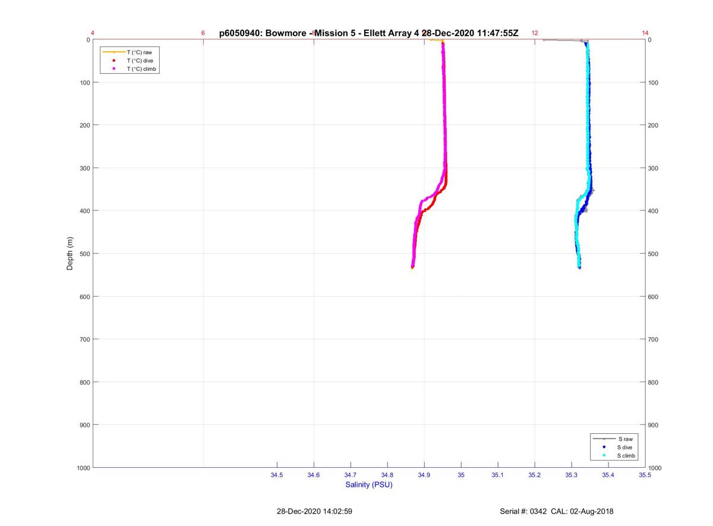Click the magenta marker for T climb legend
The width and height of the screenshot is (713, 526).
(113, 69)
